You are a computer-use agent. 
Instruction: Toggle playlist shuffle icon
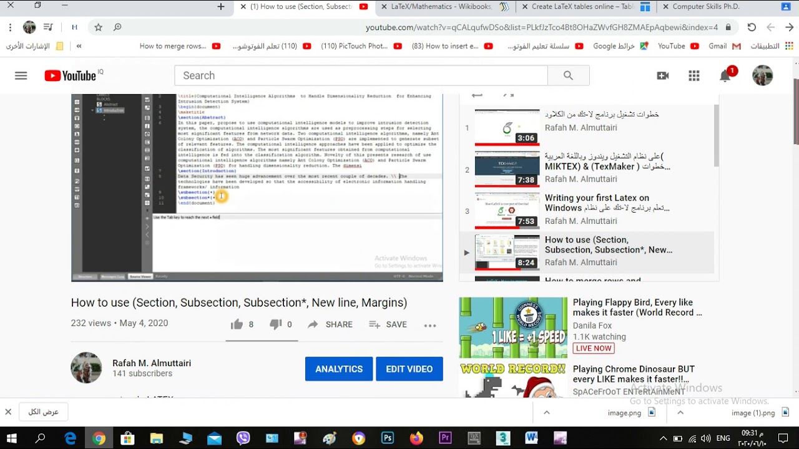pos(508,95)
